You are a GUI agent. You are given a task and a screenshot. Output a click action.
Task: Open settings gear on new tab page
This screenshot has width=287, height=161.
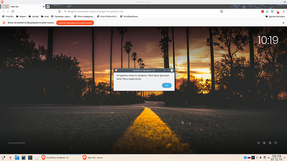click(264, 143)
